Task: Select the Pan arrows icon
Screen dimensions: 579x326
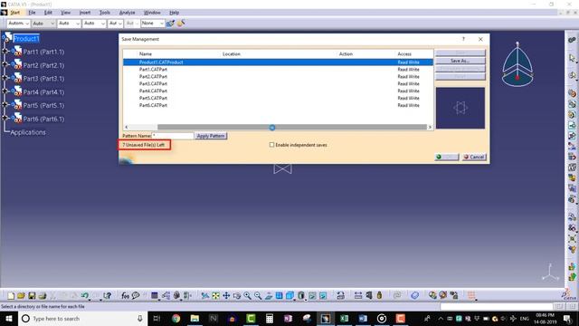Action: point(226,295)
